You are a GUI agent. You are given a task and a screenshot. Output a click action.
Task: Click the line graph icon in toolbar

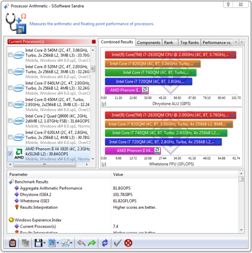[65, 243]
